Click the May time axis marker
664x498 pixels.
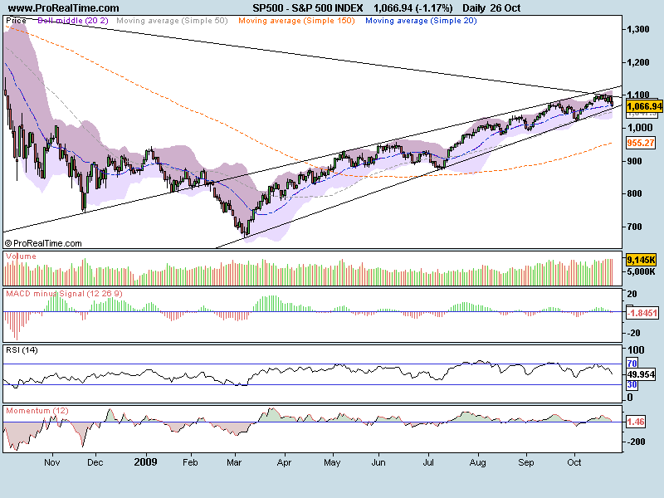332,462
